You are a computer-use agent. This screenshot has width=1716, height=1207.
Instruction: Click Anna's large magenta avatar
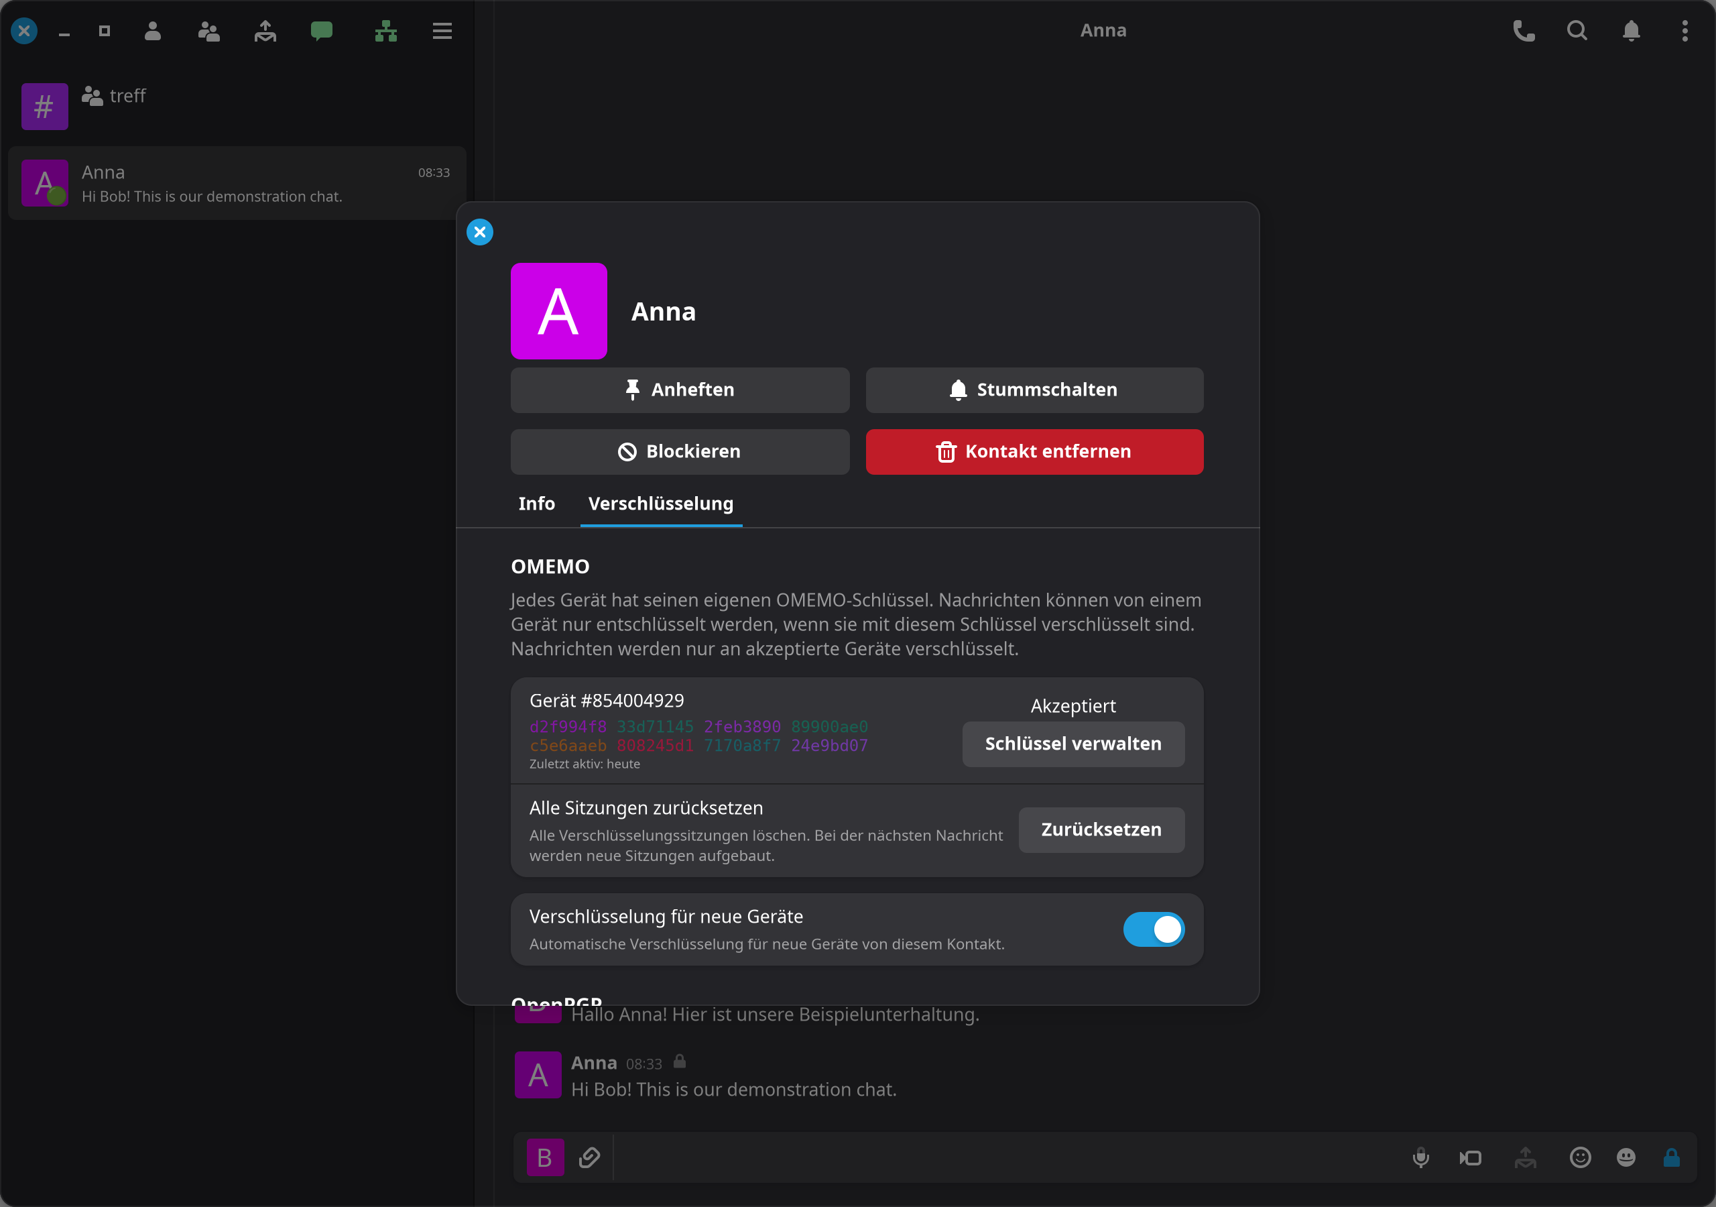[x=558, y=311]
